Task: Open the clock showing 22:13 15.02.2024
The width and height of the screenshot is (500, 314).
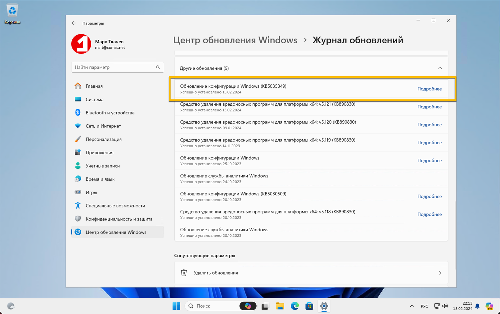Action: [463, 306]
